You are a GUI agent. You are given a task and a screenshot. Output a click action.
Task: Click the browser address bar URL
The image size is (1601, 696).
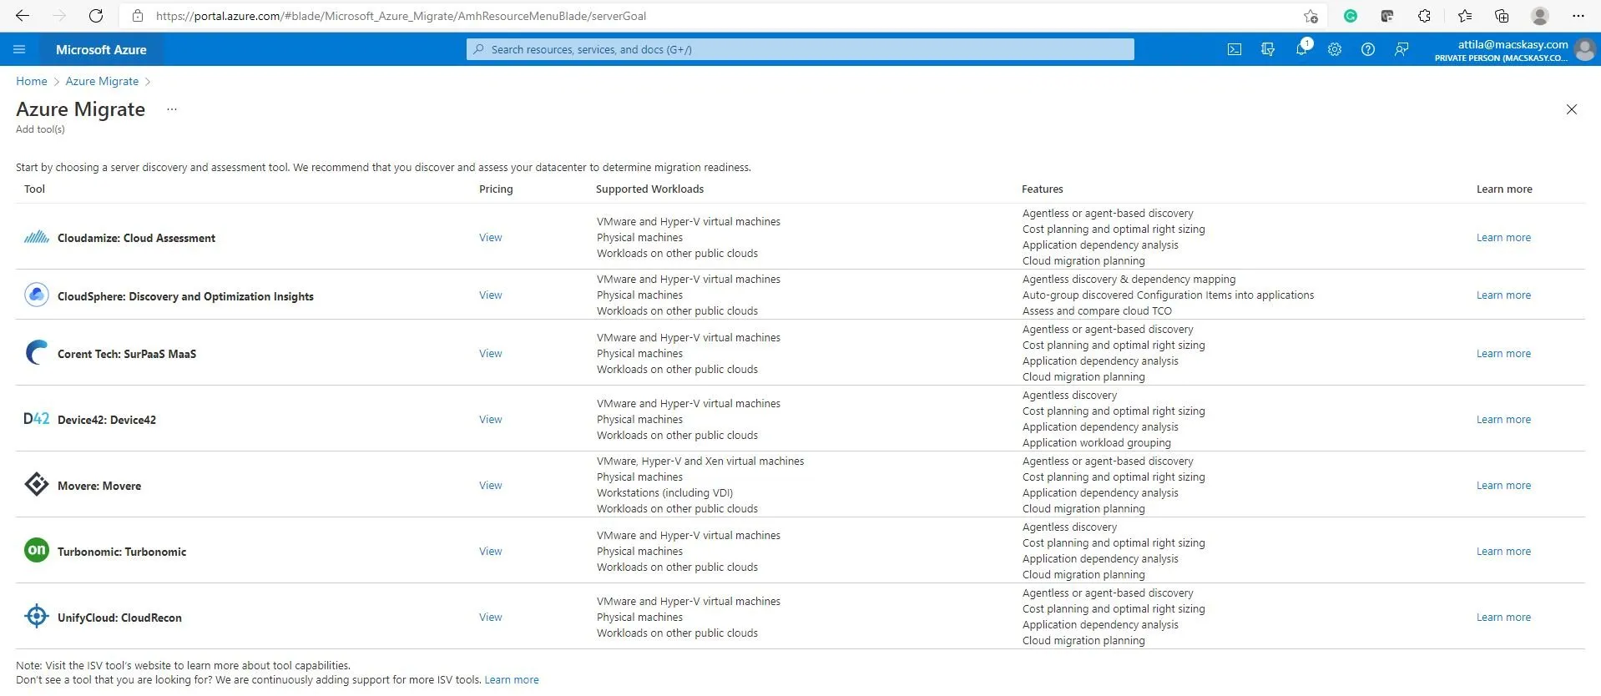(401, 16)
